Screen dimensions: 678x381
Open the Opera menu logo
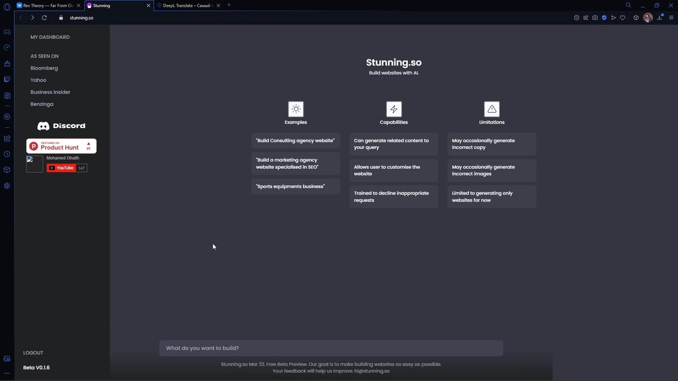click(x=7, y=7)
